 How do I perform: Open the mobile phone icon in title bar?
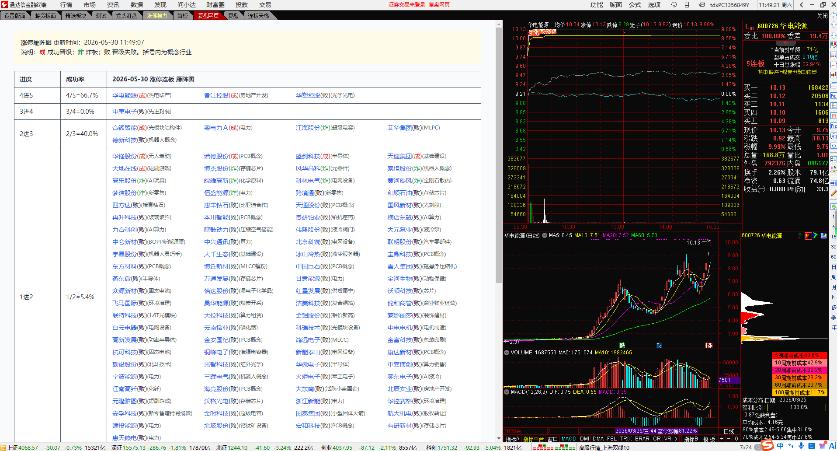tap(687, 5)
